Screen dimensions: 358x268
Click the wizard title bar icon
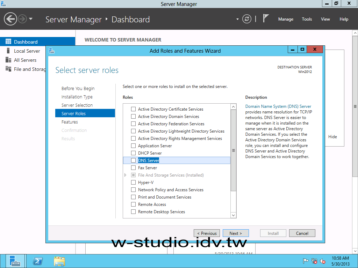tap(52, 51)
